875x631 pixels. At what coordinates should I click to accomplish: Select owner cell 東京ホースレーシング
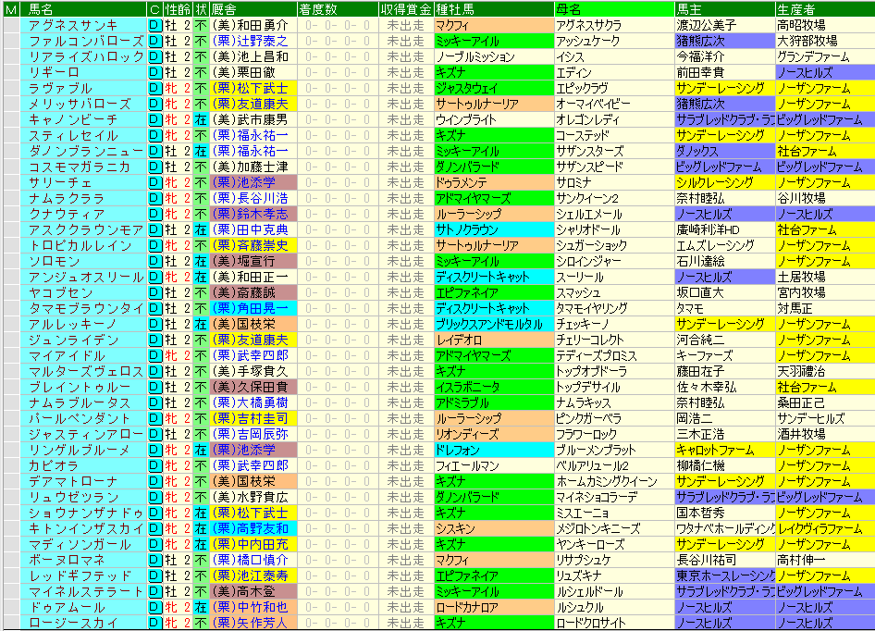click(724, 575)
